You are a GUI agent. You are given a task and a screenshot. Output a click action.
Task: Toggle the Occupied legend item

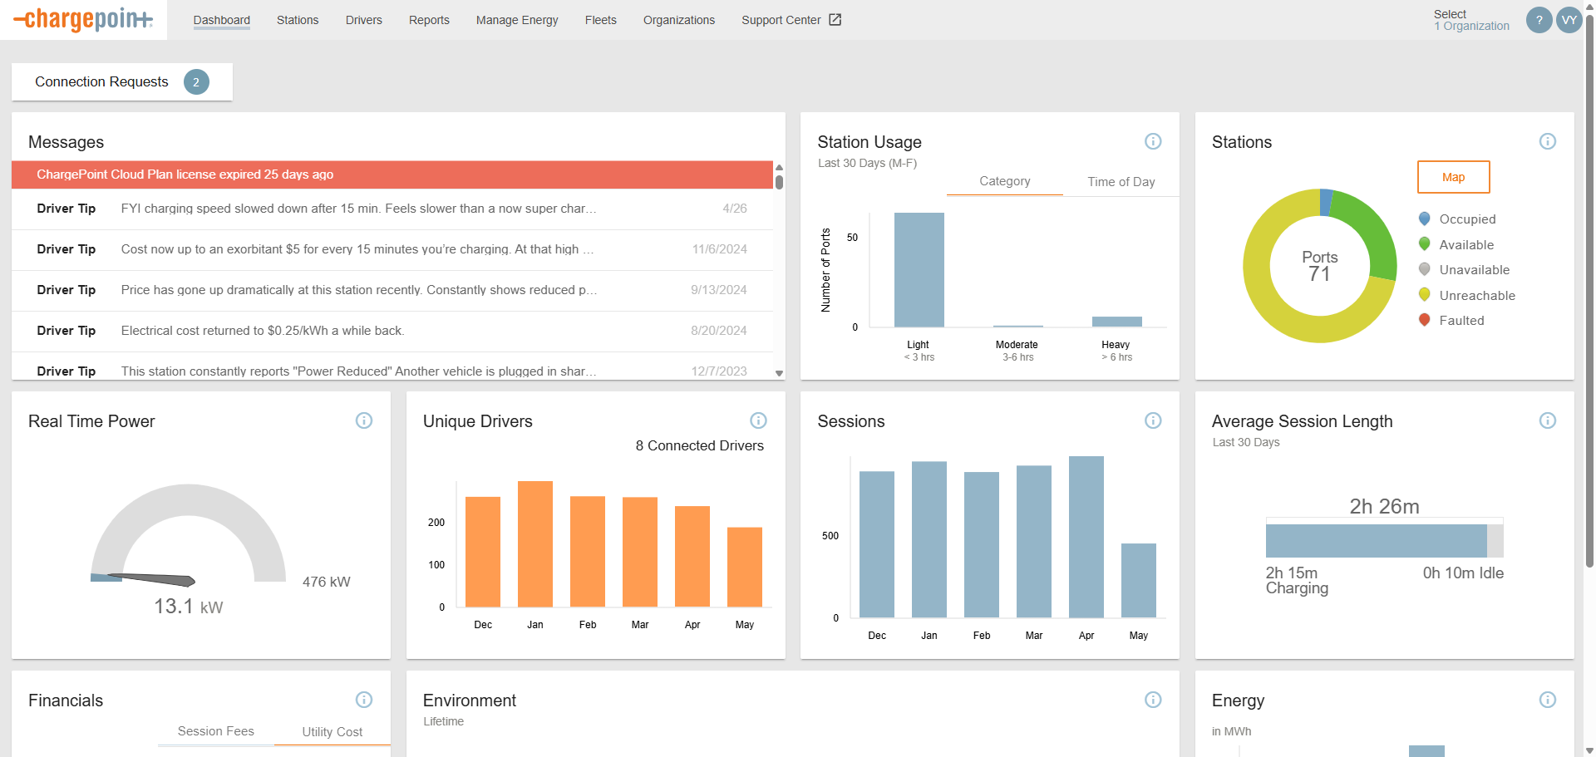coord(1466,219)
